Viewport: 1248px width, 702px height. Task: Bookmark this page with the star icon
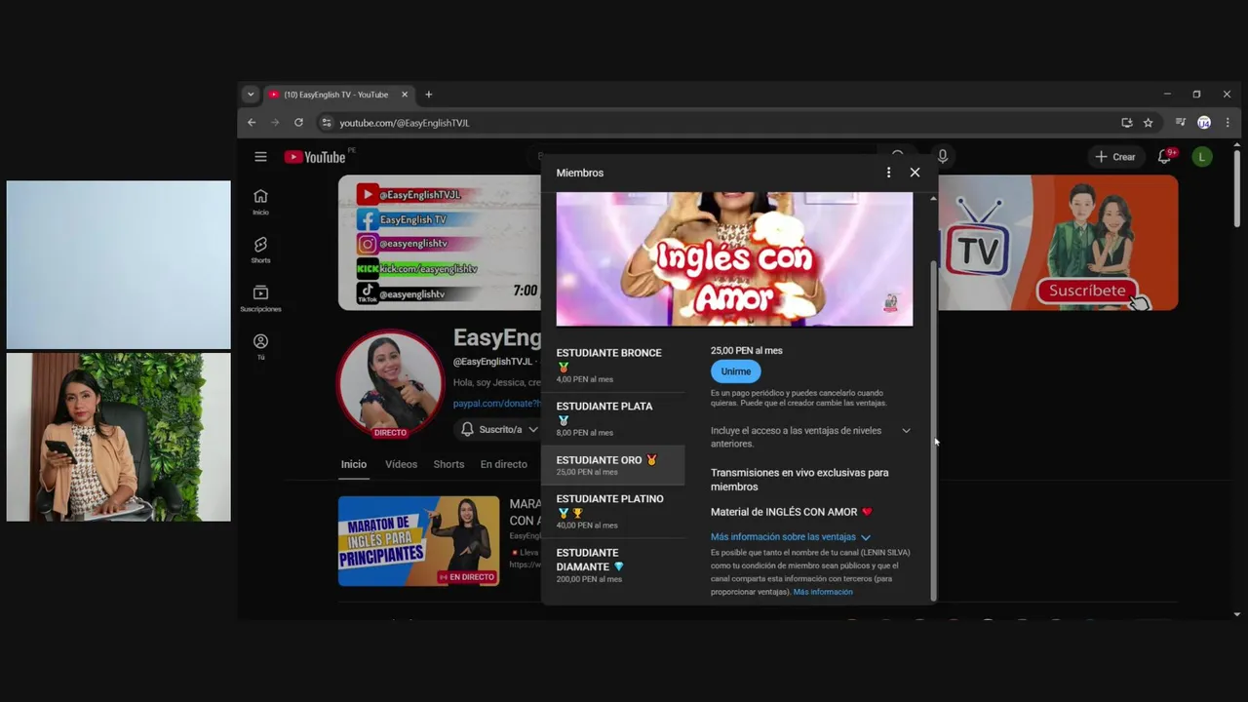[1149, 123]
